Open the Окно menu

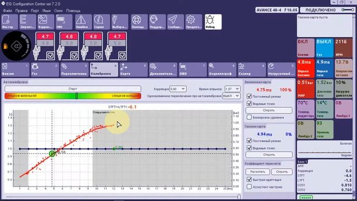[x=59, y=11]
